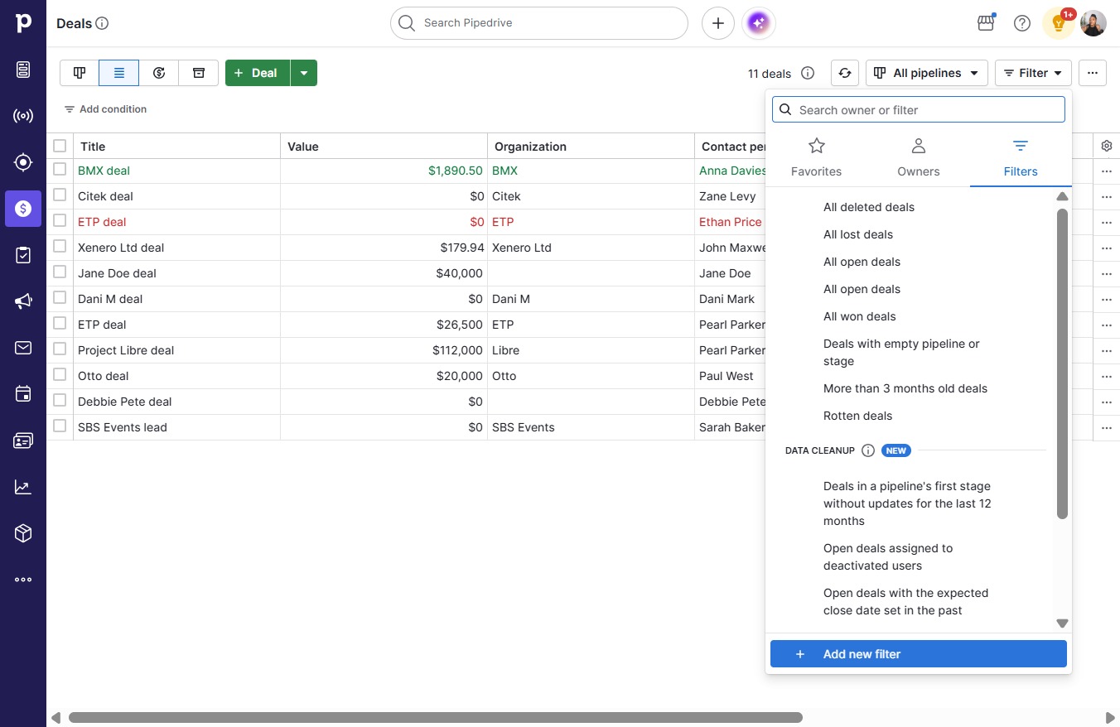Open the Contacts card icon

(x=23, y=441)
